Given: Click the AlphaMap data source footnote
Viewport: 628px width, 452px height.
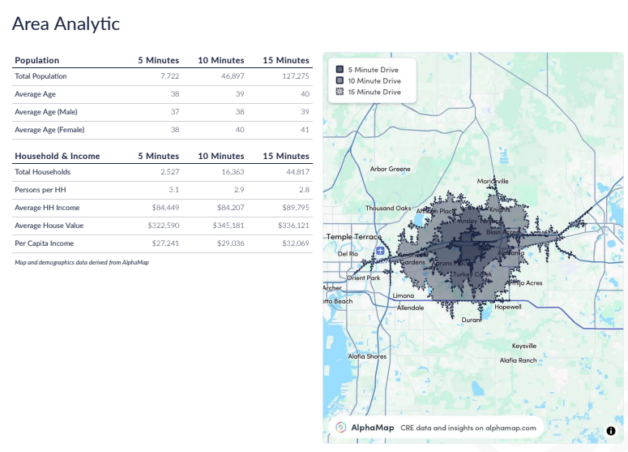Looking at the screenshot, I should (81, 262).
